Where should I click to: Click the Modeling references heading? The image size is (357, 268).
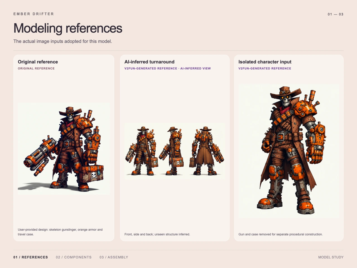coord(68,28)
